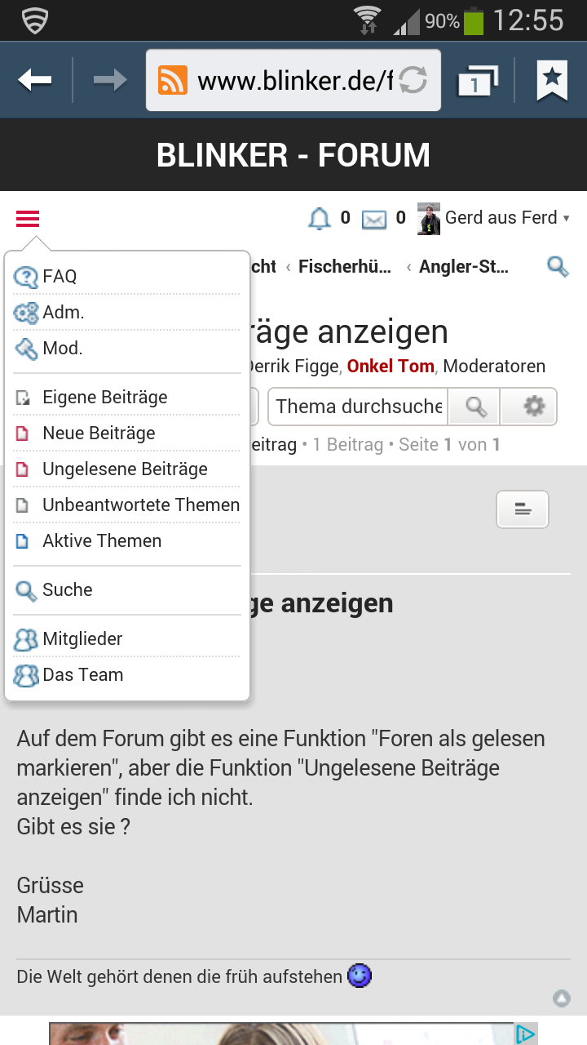Screen dimensions: 587x1045
Task: Submit topic search with magnifier button
Action: click(x=474, y=407)
